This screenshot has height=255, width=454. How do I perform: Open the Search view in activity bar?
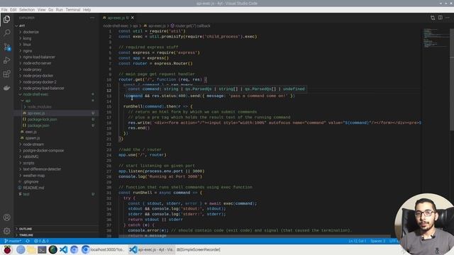point(6,33)
